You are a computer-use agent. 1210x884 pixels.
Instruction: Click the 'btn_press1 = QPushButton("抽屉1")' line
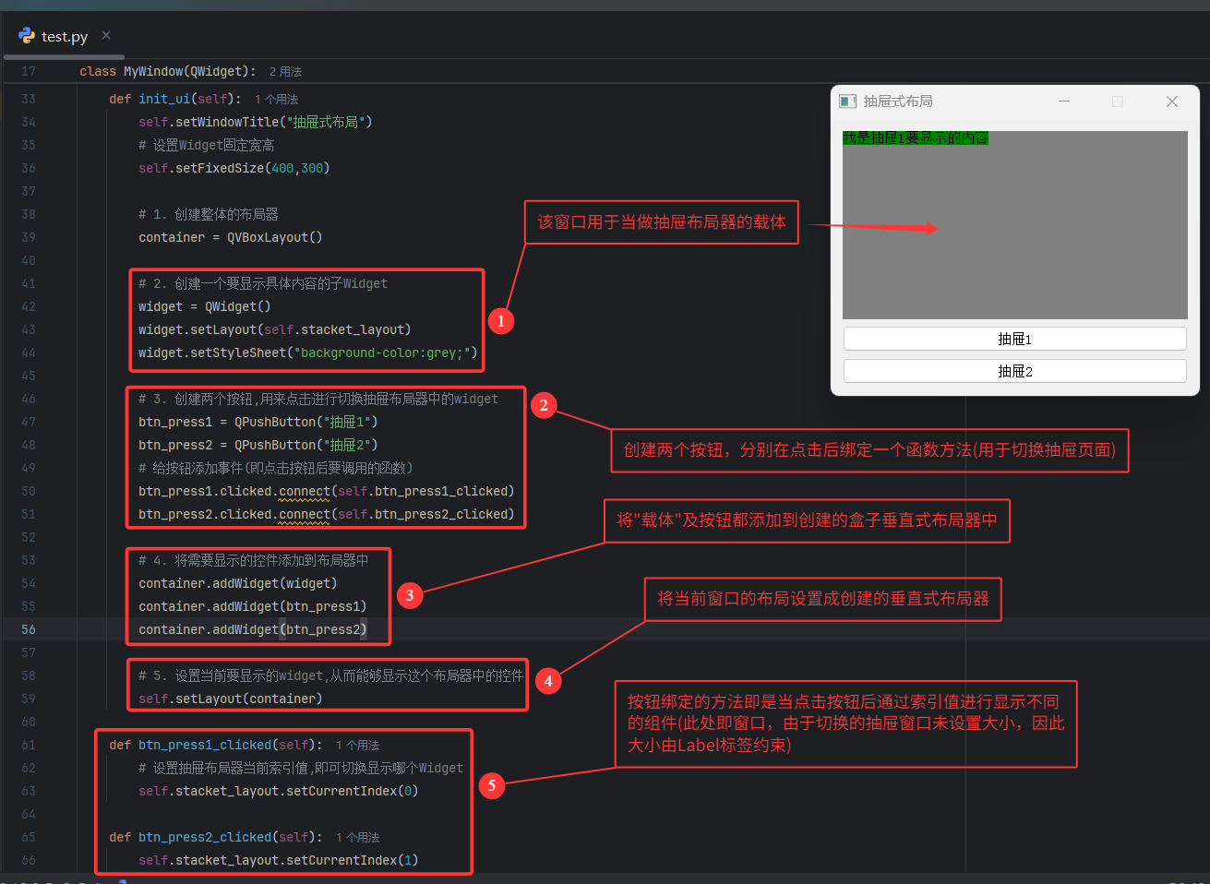pos(258,422)
